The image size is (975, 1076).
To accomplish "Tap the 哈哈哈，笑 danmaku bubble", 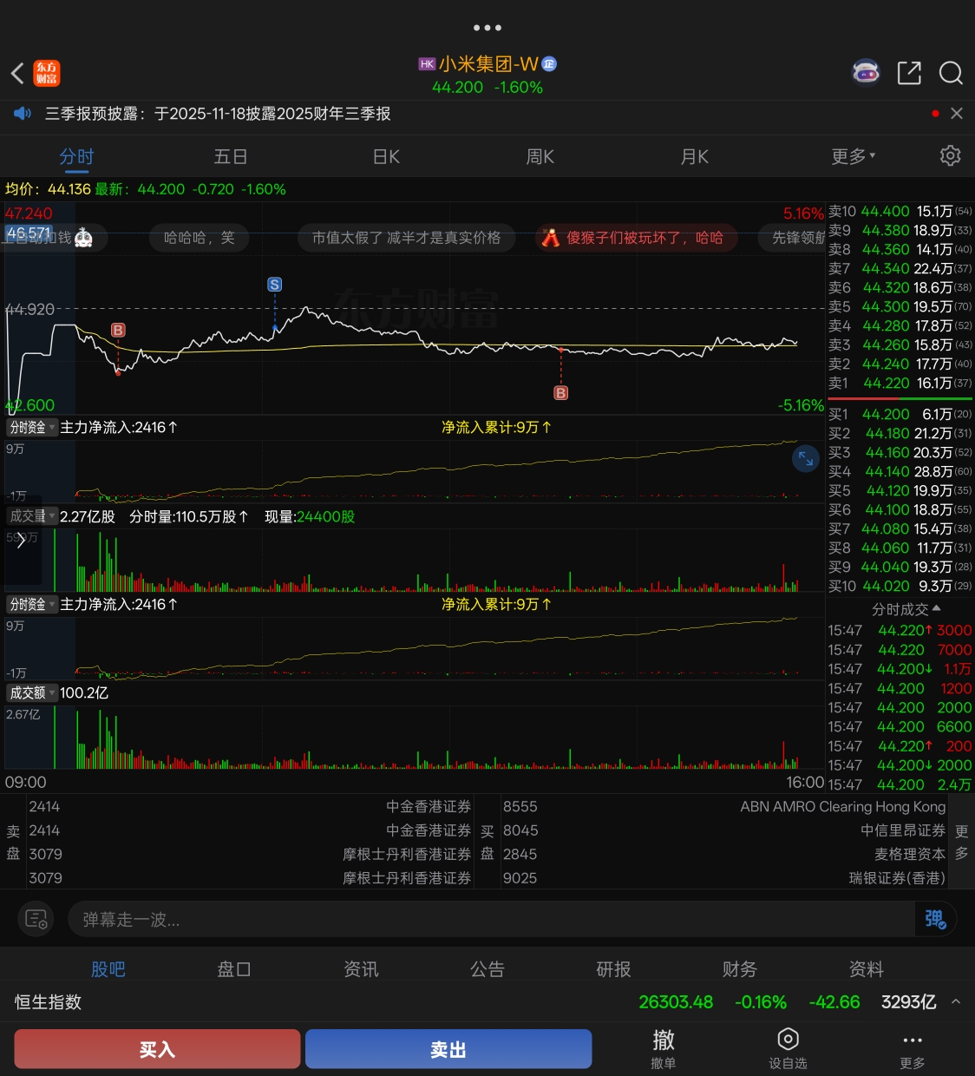I will (x=199, y=238).
